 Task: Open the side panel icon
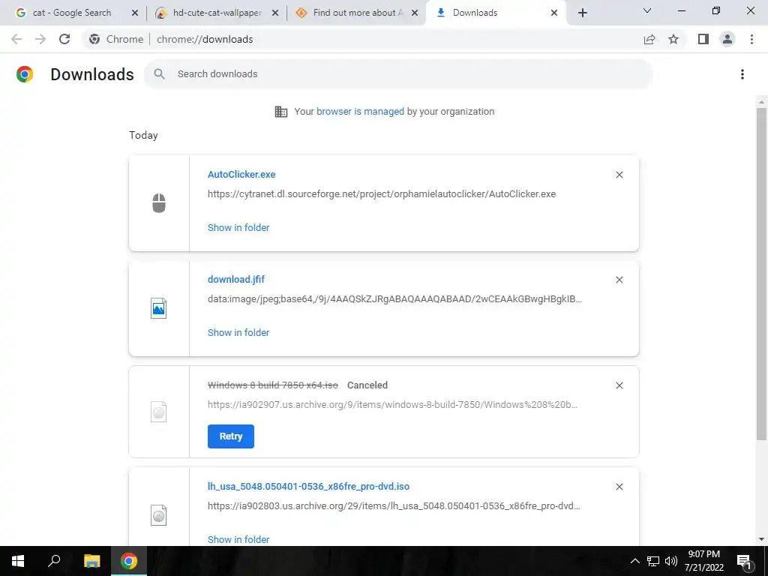tap(703, 39)
